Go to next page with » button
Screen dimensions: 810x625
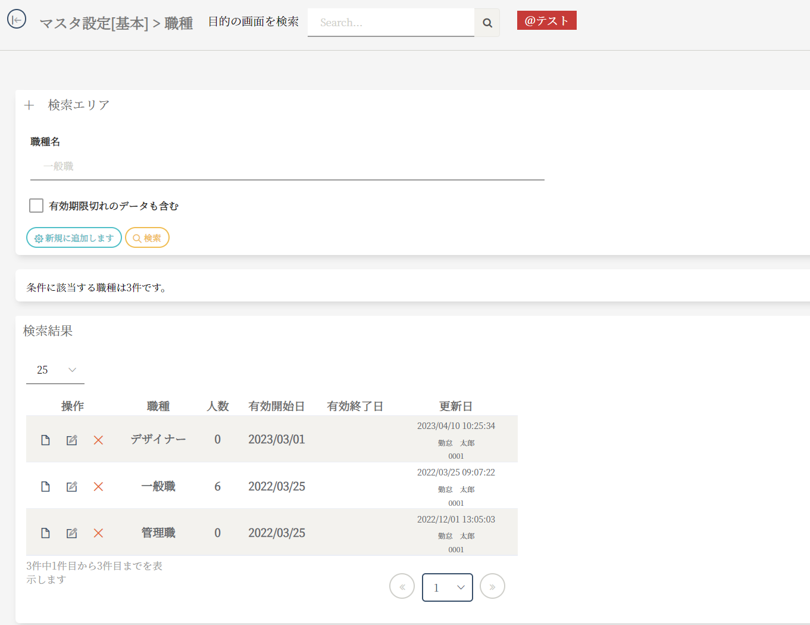tap(492, 586)
